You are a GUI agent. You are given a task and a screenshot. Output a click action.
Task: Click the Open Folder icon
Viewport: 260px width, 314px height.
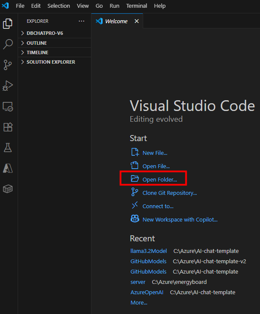pyautogui.click(x=135, y=179)
